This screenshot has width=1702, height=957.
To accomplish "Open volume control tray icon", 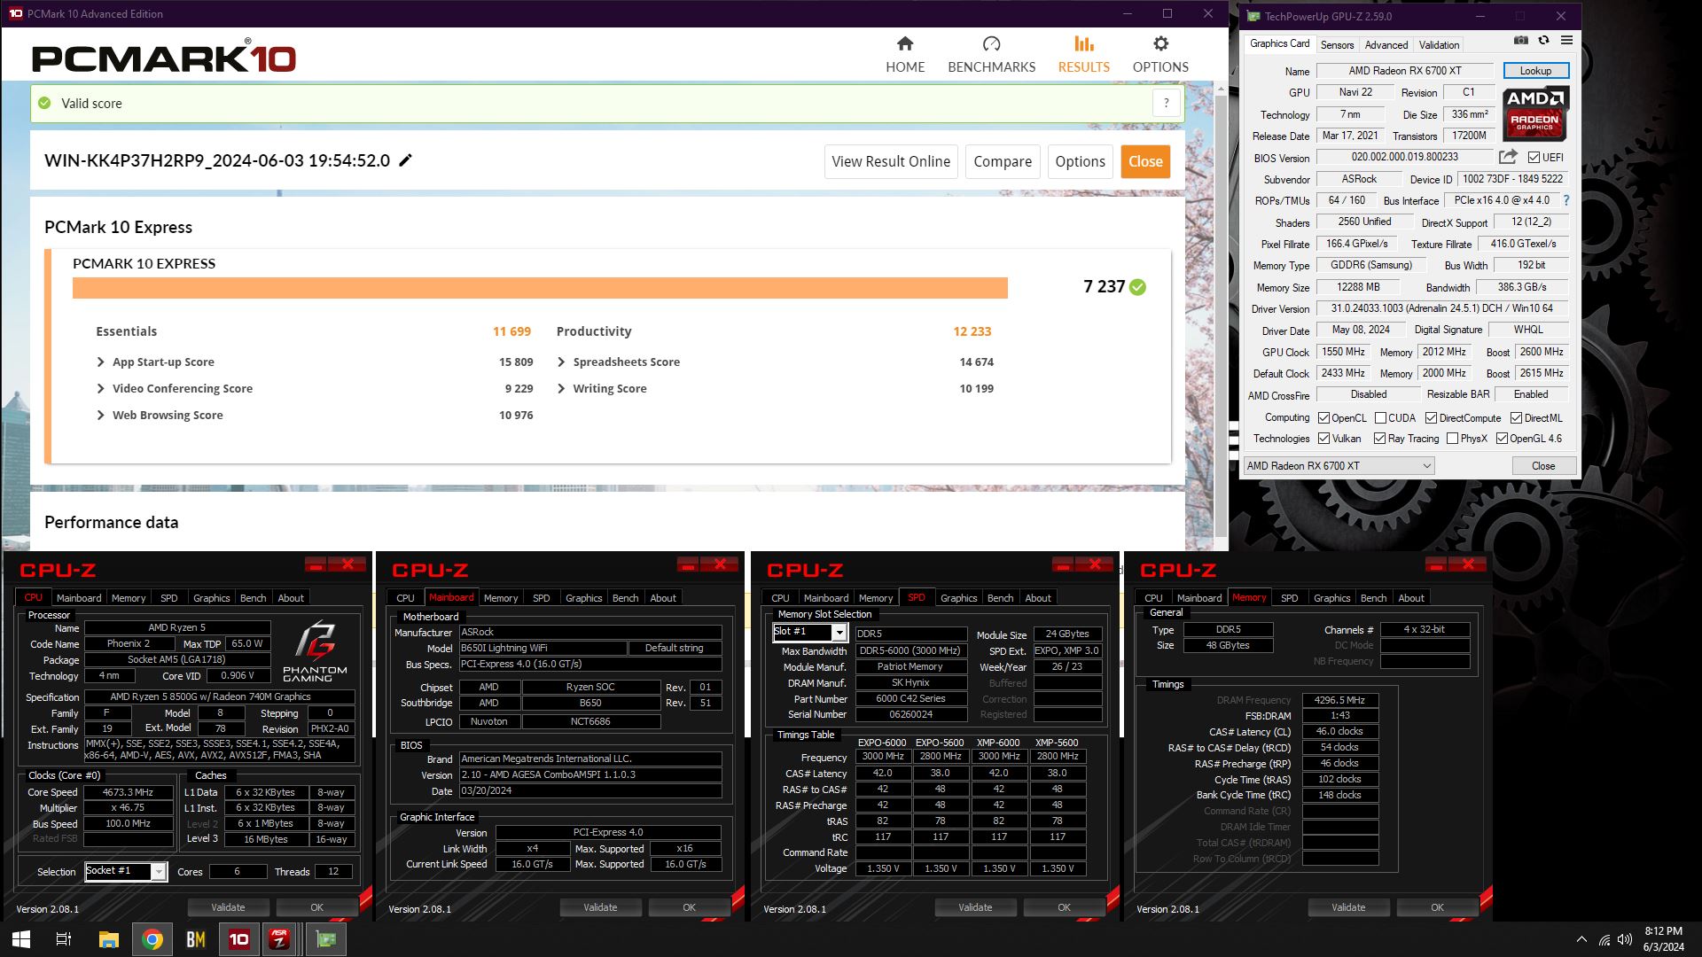I will tap(1625, 939).
